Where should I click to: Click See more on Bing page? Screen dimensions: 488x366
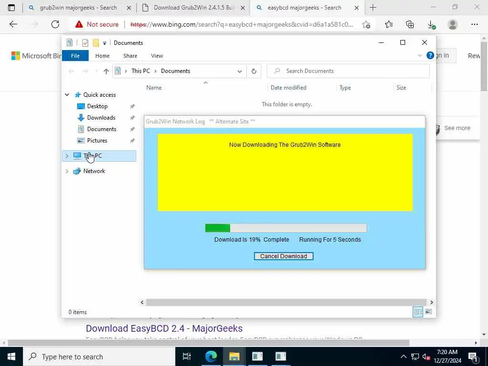tap(457, 128)
